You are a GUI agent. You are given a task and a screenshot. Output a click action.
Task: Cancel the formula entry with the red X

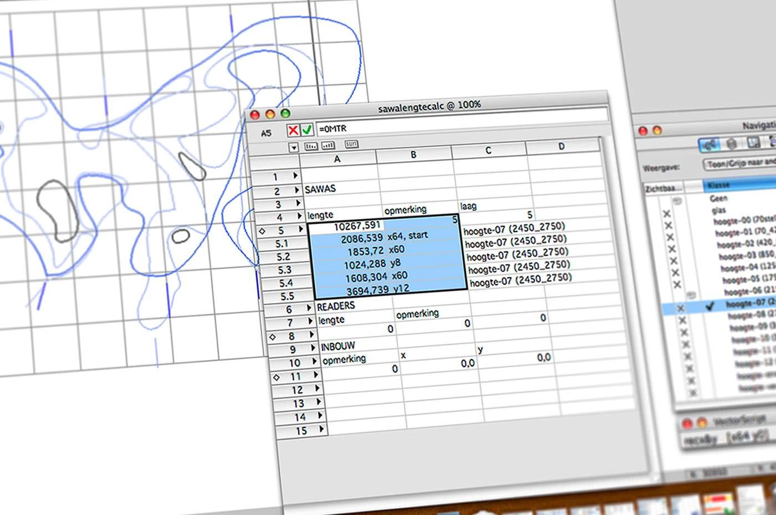(293, 130)
